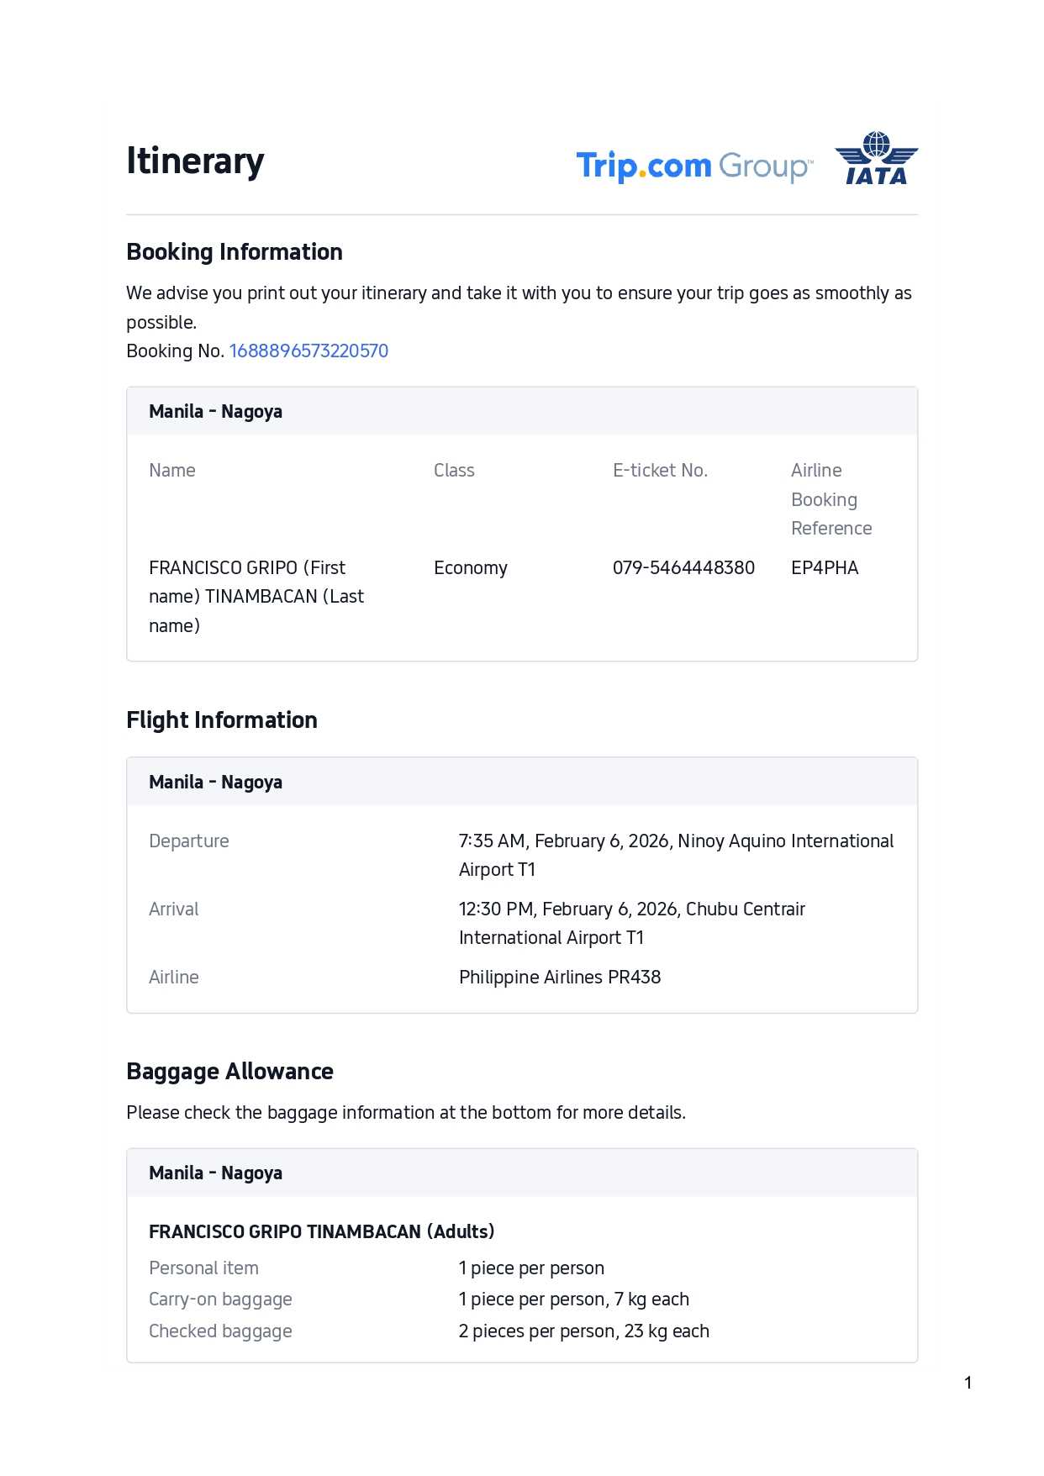Open booking number 1688896573220570 link

pyautogui.click(x=308, y=351)
